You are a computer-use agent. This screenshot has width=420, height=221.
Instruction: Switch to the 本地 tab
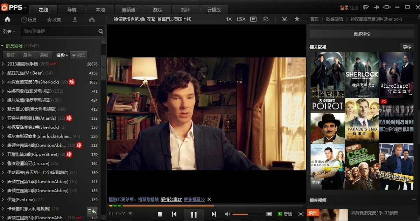100,10
